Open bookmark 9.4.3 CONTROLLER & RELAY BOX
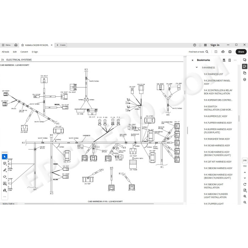 [x=218, y=92]
